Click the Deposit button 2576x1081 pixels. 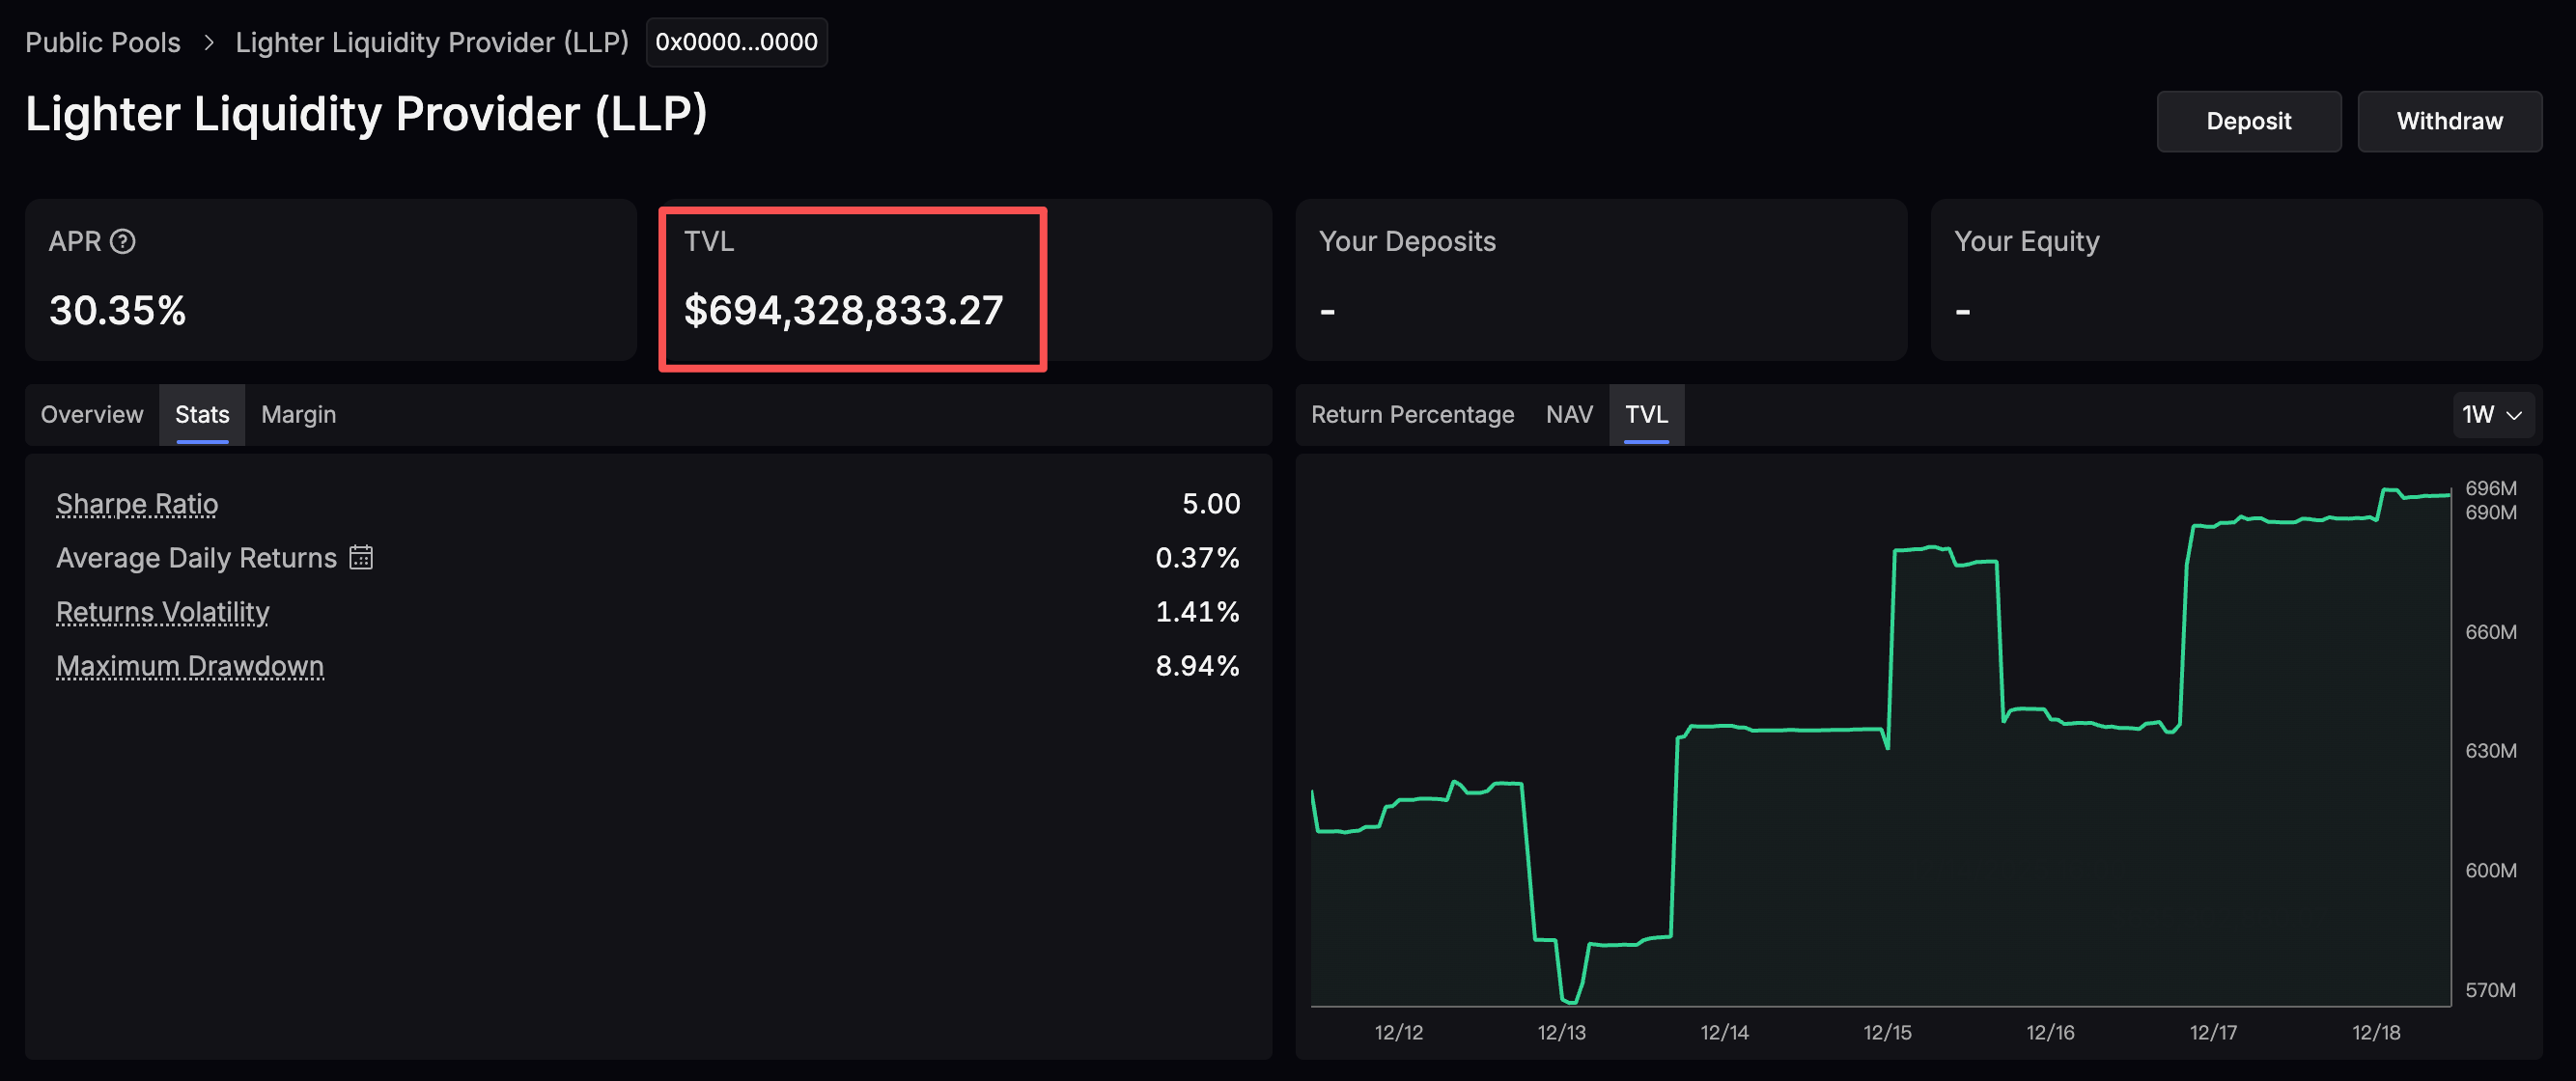tap(2248, 121)
